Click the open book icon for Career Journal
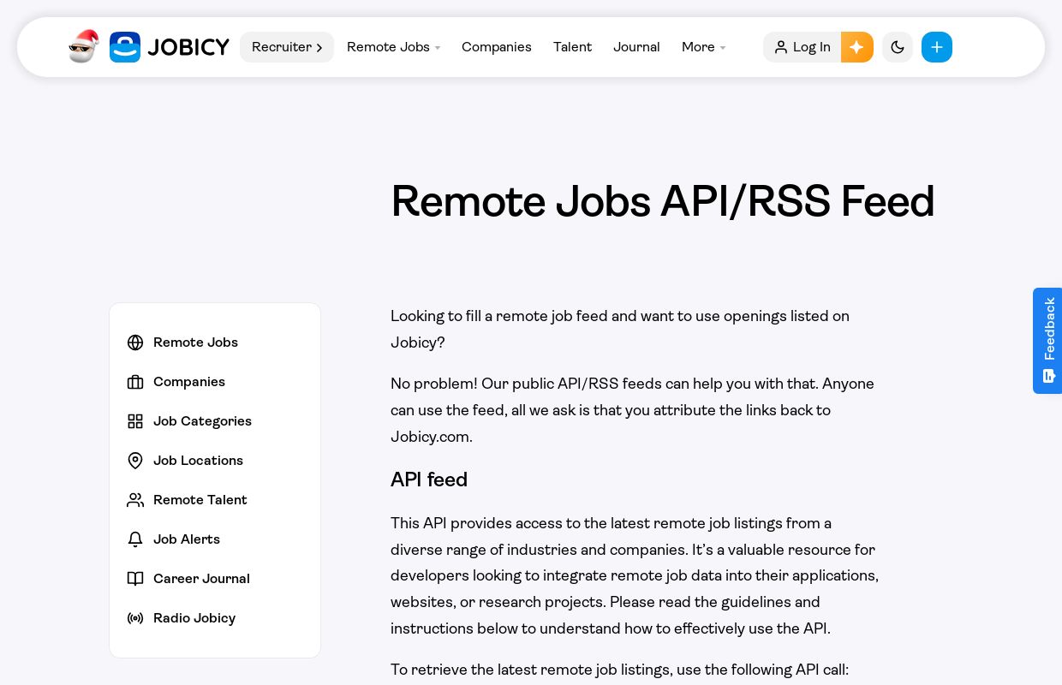This screenshot has height=685, width=1062. pyautogui.click(x=135, y=579)
